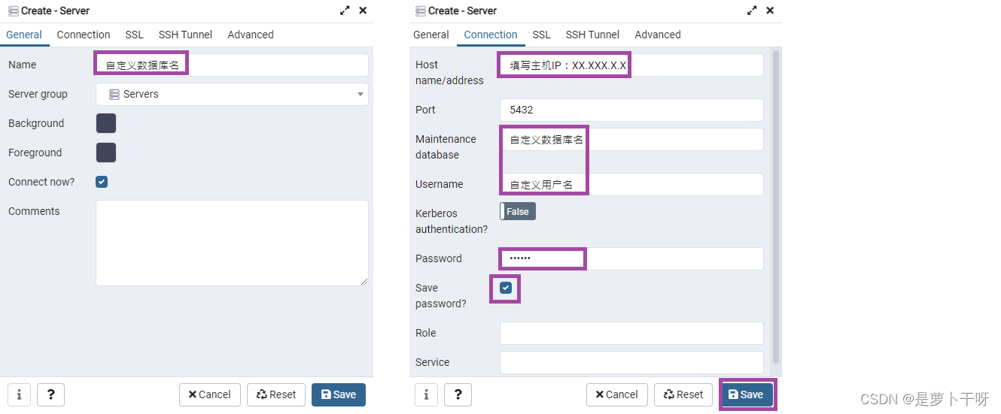Open the SSL tab in the left dialog
Screen dimensions: 1001x414
134,35
